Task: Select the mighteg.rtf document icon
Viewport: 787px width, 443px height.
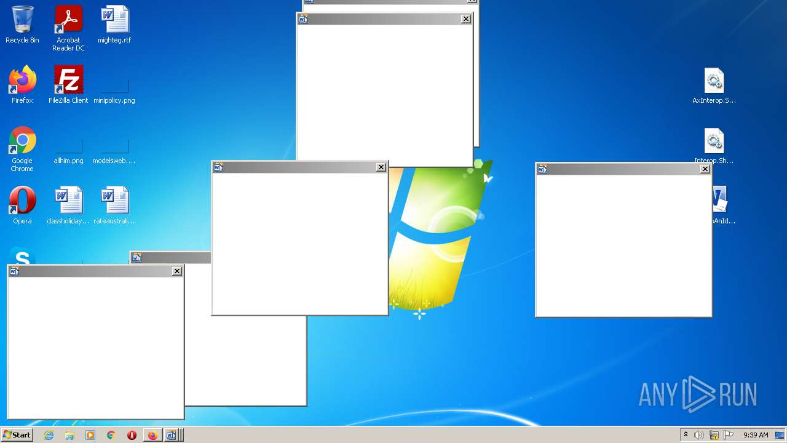Action: click(114, 25)
